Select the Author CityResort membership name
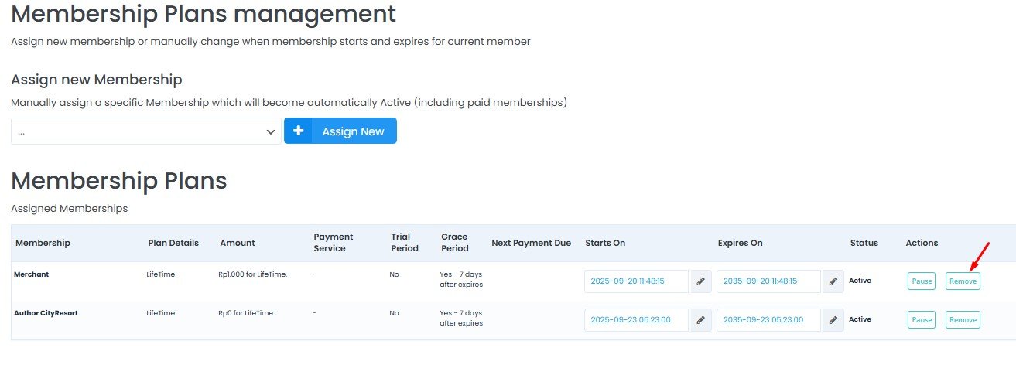The width and height of the screenshot is (1016, 375). [x=46, y=313]
